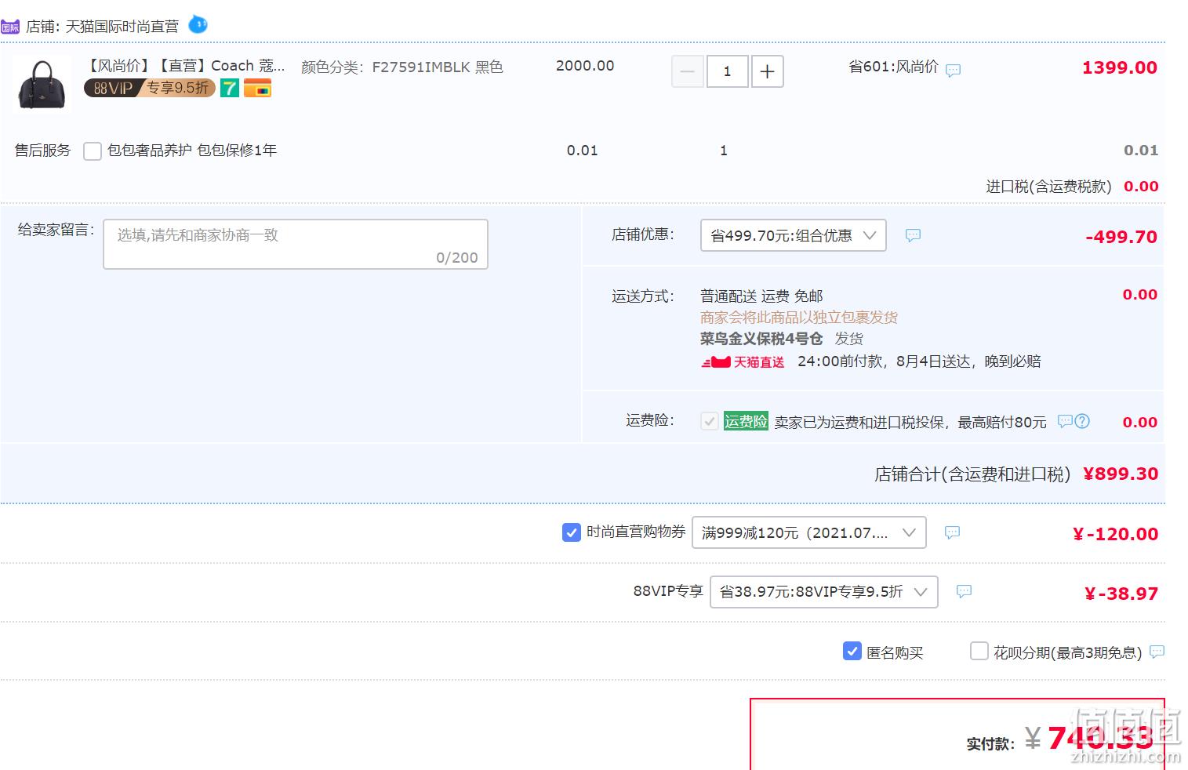Write a note in the seller message box

[x=296, y=244]
